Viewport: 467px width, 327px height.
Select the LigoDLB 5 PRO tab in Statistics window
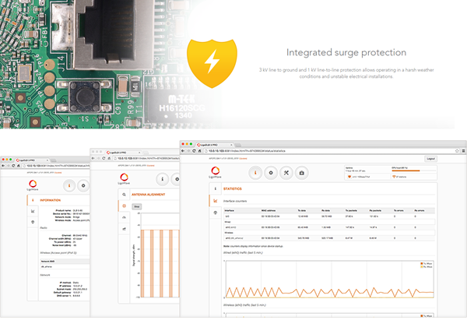(x=213, y=145)
